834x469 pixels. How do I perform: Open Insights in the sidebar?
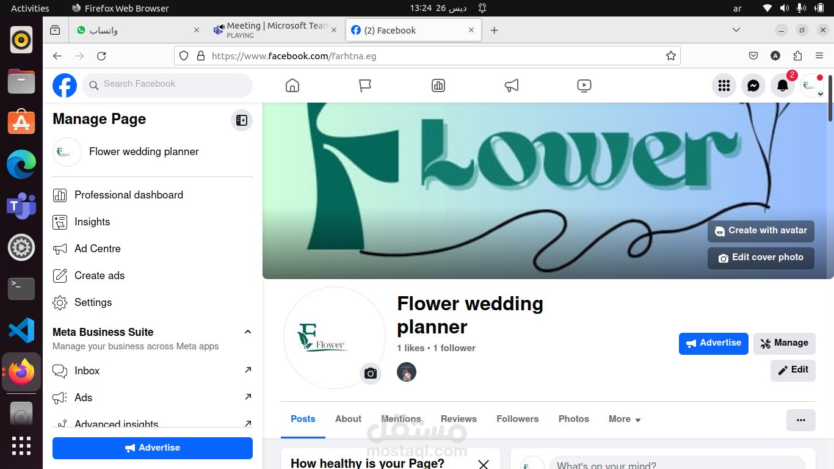153,222
